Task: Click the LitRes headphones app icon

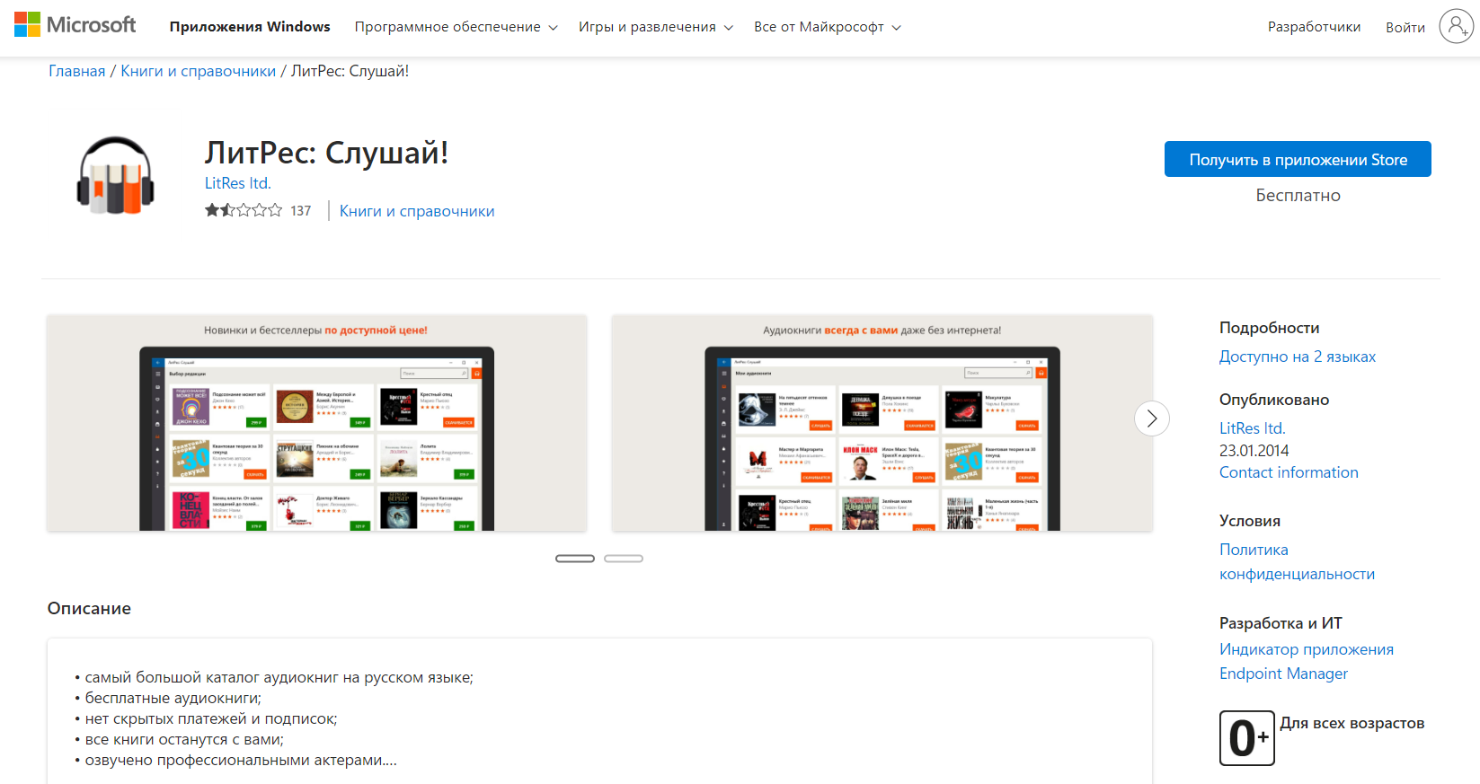Action: click(x=115, y=175)
